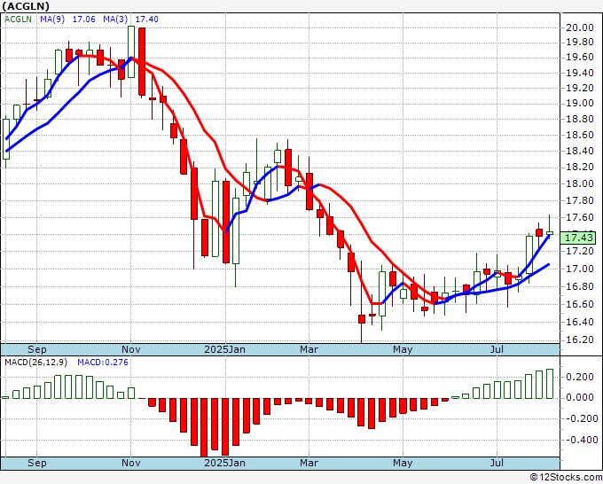Click 2025Jan on the price chart time axis
Image resolution: width=603 pixels, height=484 pixels.
click(x=224, y=350)
